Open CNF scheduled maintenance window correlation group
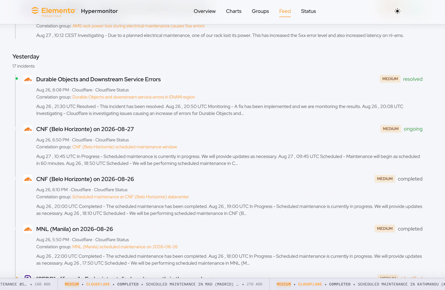 (125, 147)
